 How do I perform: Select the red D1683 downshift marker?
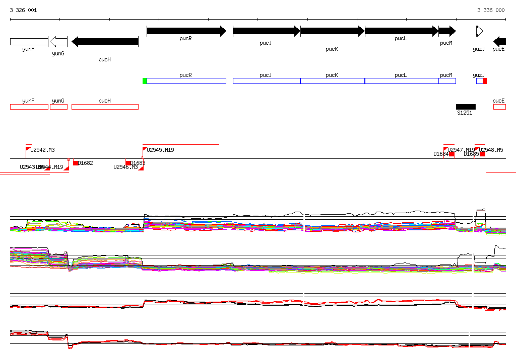tap(128, 163)
